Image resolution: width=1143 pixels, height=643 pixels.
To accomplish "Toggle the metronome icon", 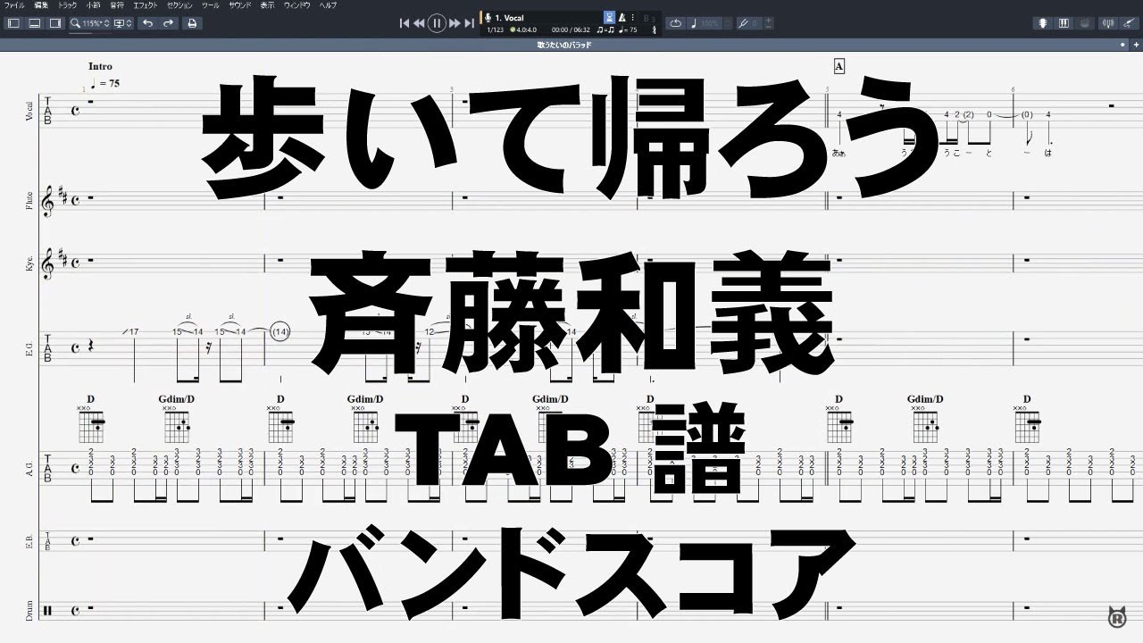I will 622,17.
